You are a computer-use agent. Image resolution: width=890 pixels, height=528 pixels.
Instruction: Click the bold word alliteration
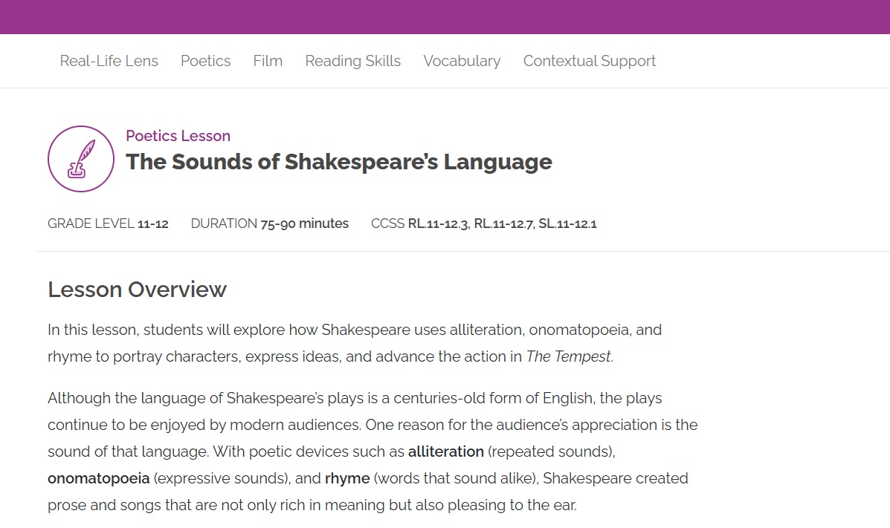[445, 452]
